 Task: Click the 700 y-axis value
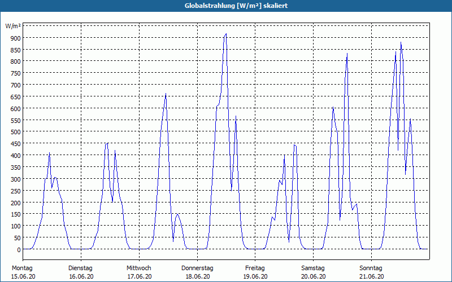(16, 85)
